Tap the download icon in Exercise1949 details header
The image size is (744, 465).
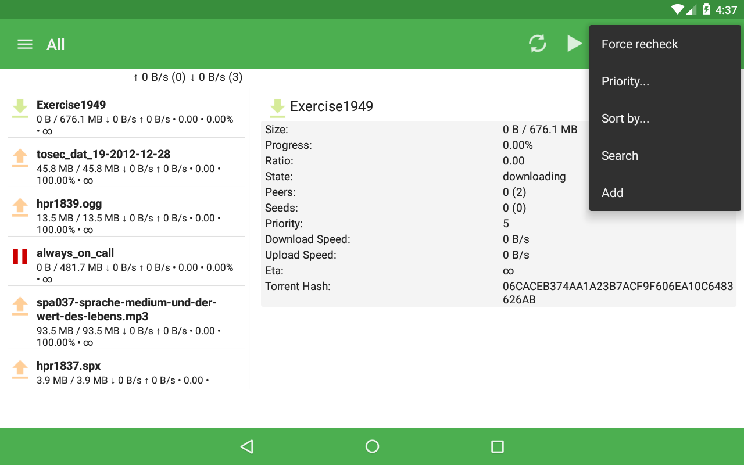click(x=277, y=109)
